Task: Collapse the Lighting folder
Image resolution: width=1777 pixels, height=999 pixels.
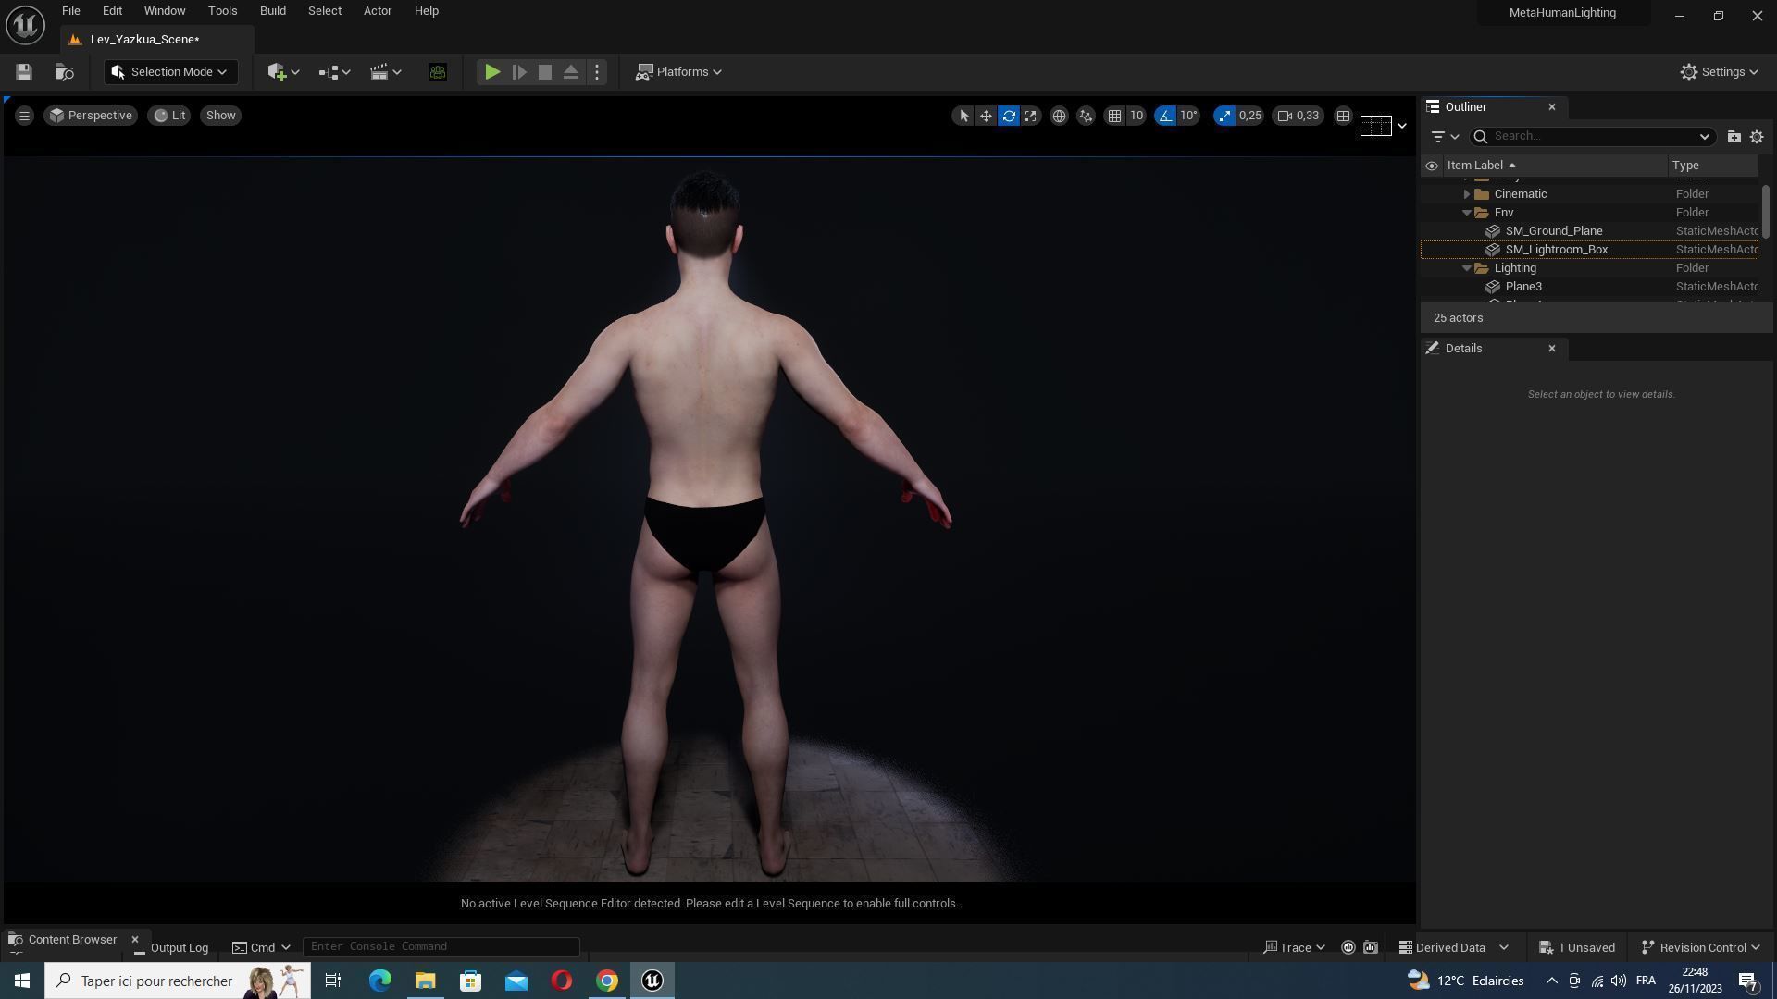Action: click(1466, 268)
